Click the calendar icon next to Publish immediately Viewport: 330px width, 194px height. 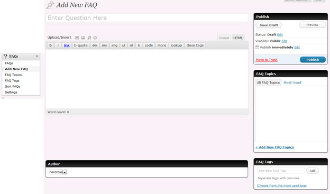point(257,47)
